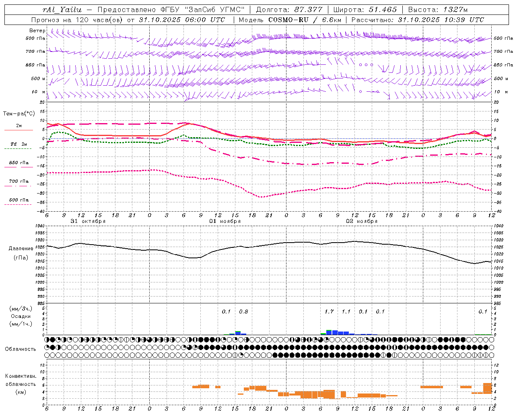Click the (мм/3ч.) unit label

click(x=21, y=309)
